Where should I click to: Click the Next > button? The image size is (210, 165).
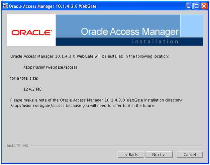tap(159, 155)
